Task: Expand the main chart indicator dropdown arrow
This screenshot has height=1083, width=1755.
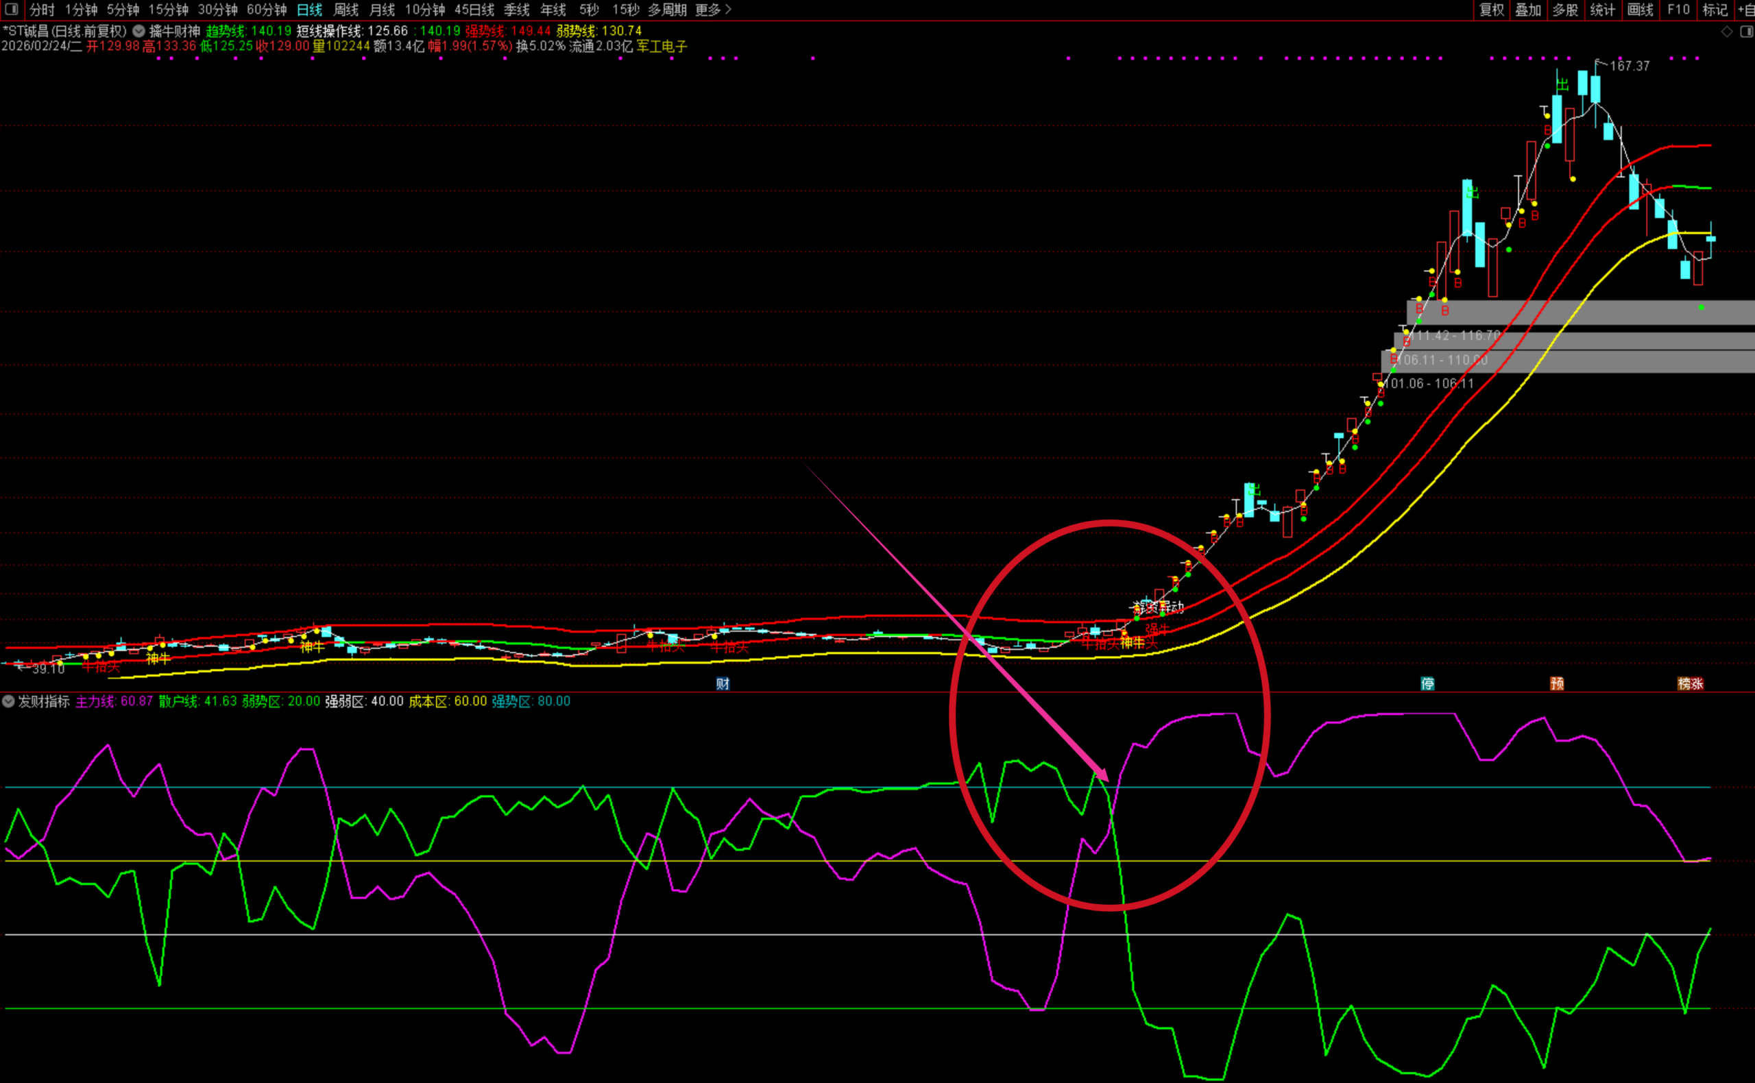Action: [139, 31]
